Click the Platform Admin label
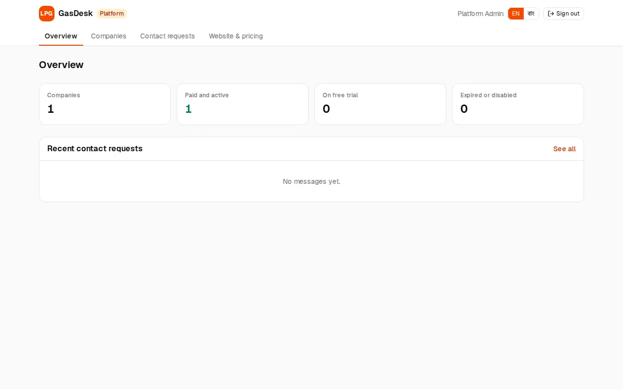 [480, 14]
